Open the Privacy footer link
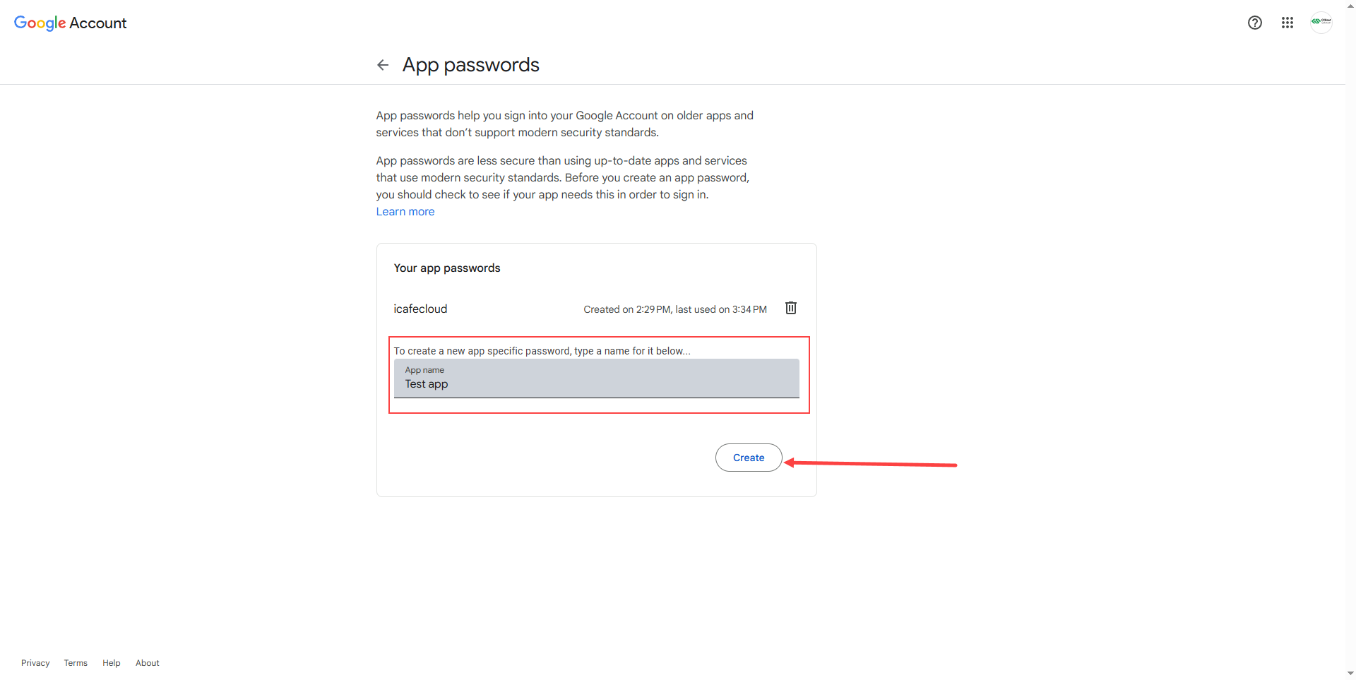This screenshot has height=680, width=1356. point(35,663)
